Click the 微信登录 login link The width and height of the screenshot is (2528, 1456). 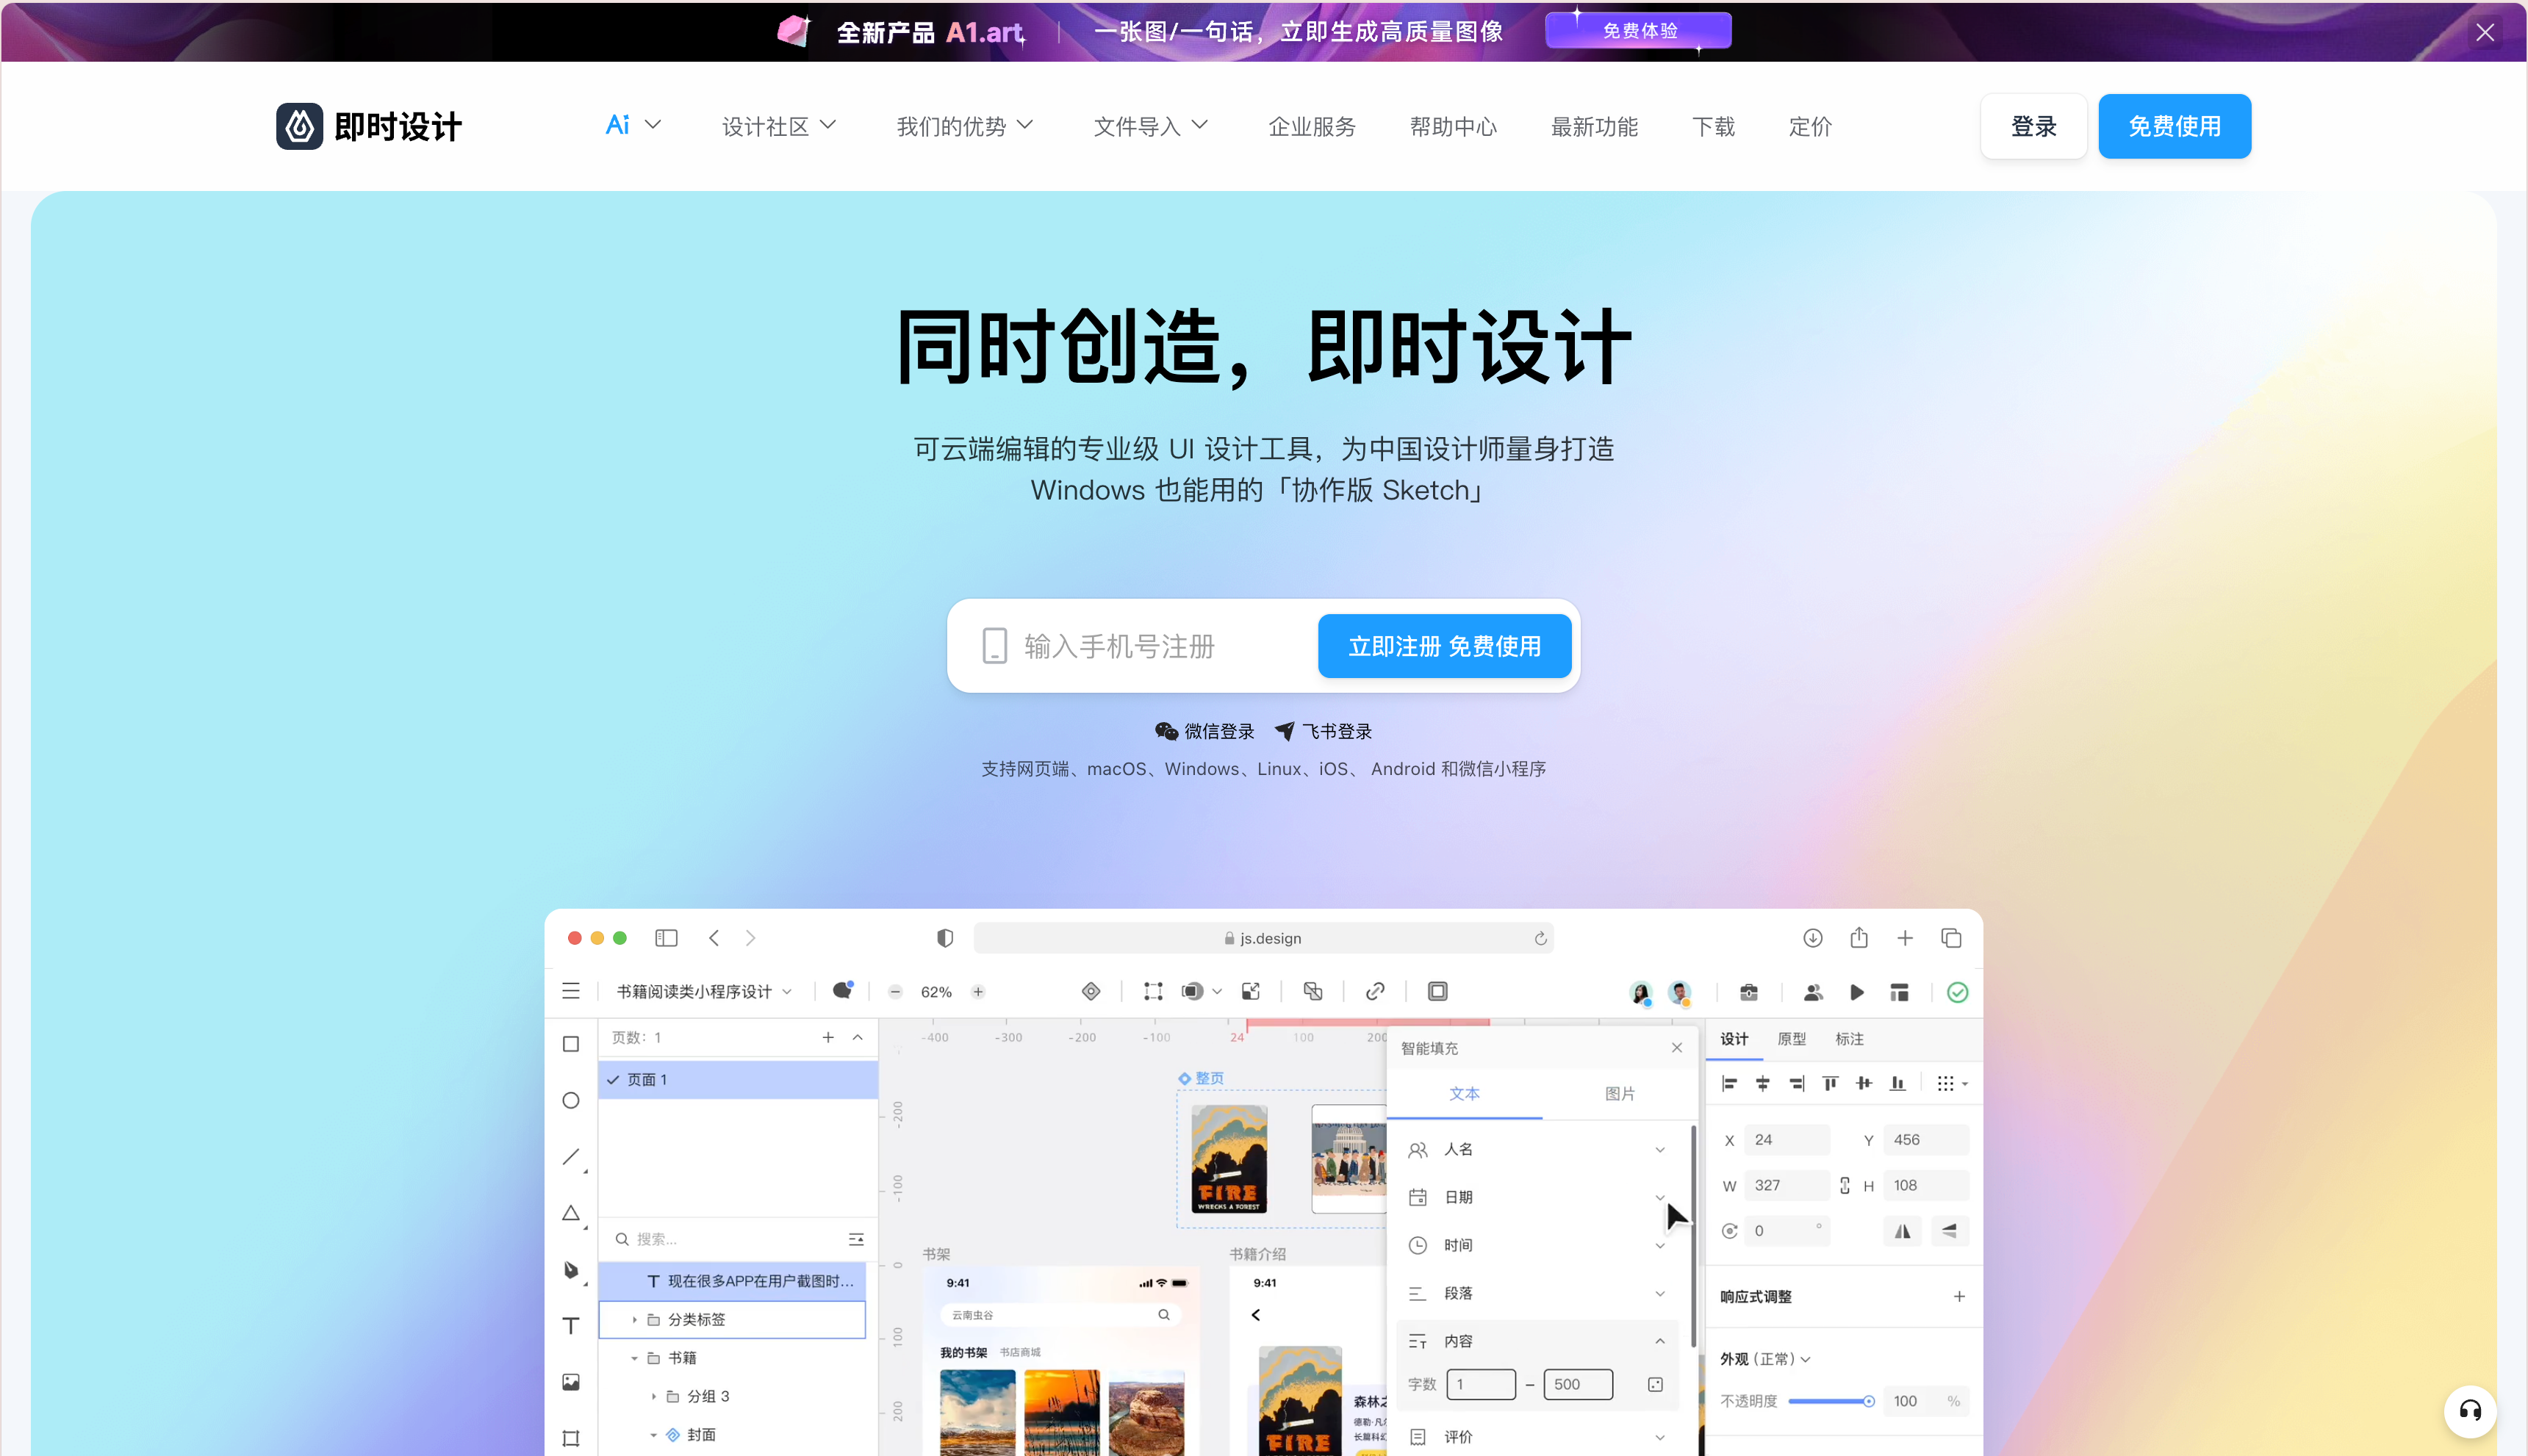pyautogui.click(x=1204, y=731)
